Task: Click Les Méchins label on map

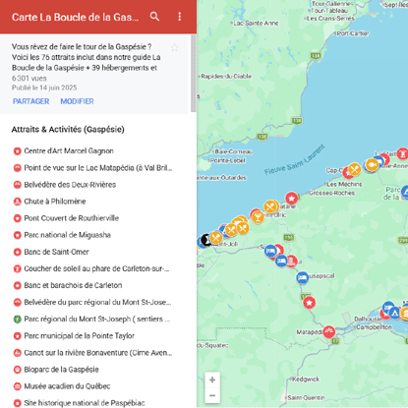Action: [x=344, y=184]
